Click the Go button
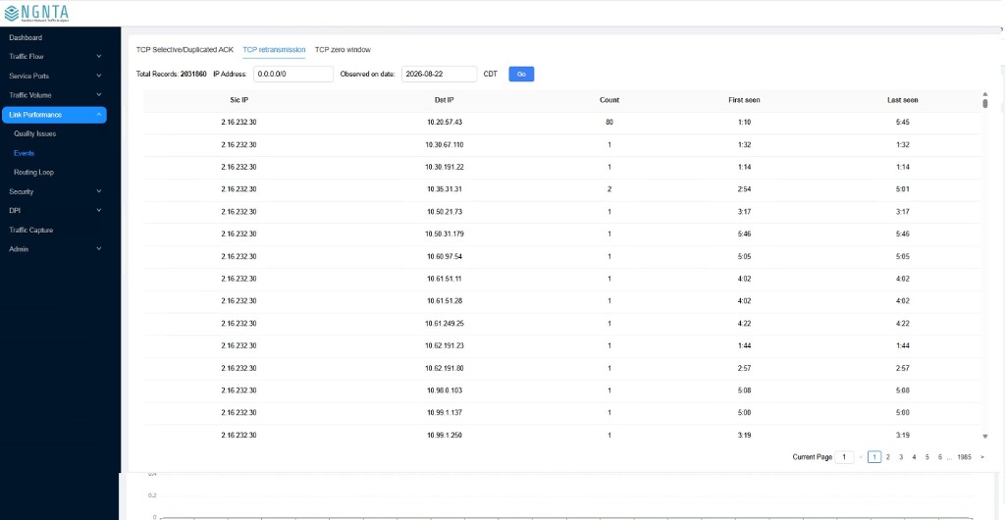 (521, 74)
